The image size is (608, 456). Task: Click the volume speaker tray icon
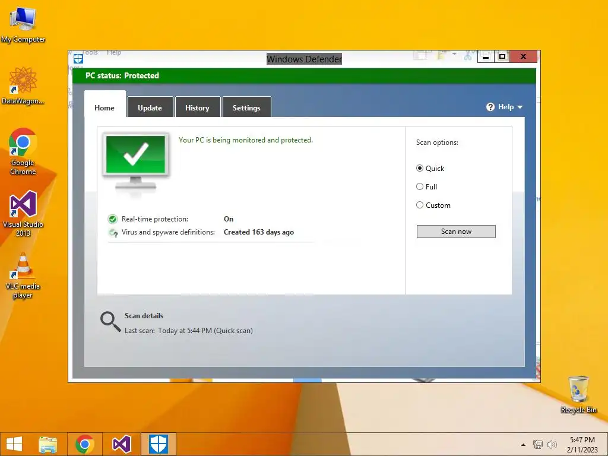pyautogui.click(x=552, y=444)
